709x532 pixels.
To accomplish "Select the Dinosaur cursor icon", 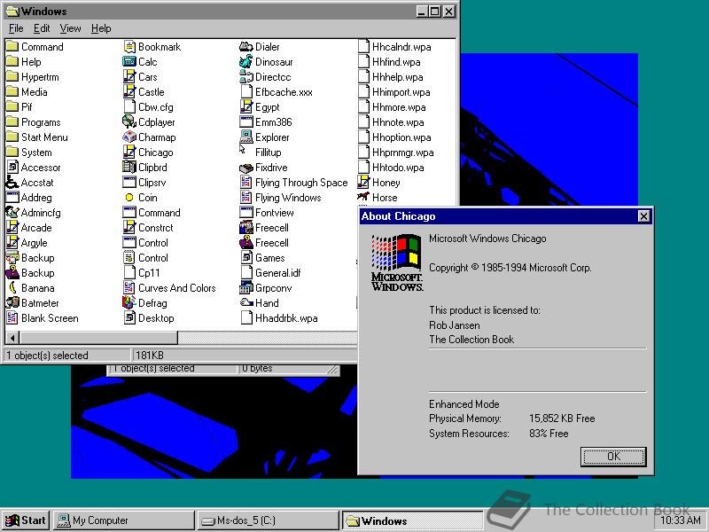I will click(x=246, y=62).
